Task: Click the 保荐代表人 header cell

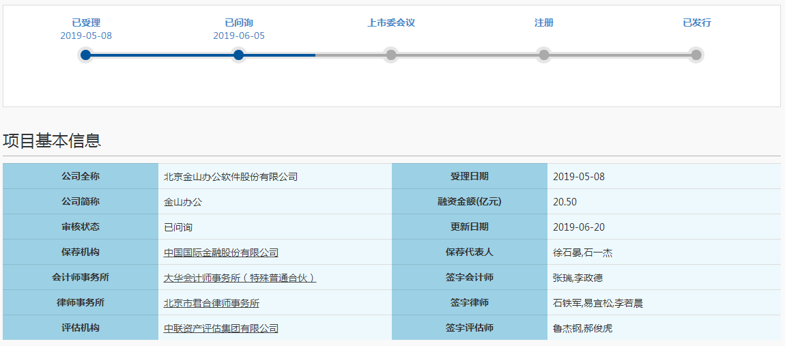Action: point(470,252)
